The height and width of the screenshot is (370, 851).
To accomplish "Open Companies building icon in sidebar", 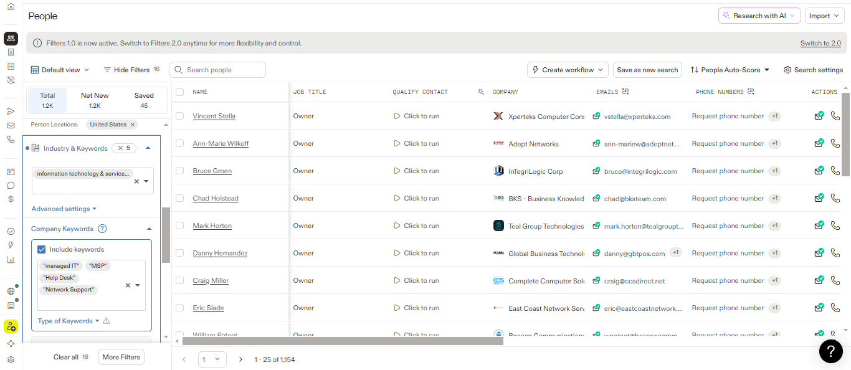I will 11,52.
